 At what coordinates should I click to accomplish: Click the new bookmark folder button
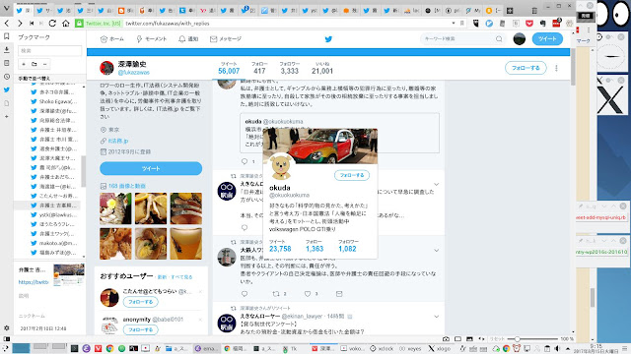pyautogui.click(x=35, y=64)
